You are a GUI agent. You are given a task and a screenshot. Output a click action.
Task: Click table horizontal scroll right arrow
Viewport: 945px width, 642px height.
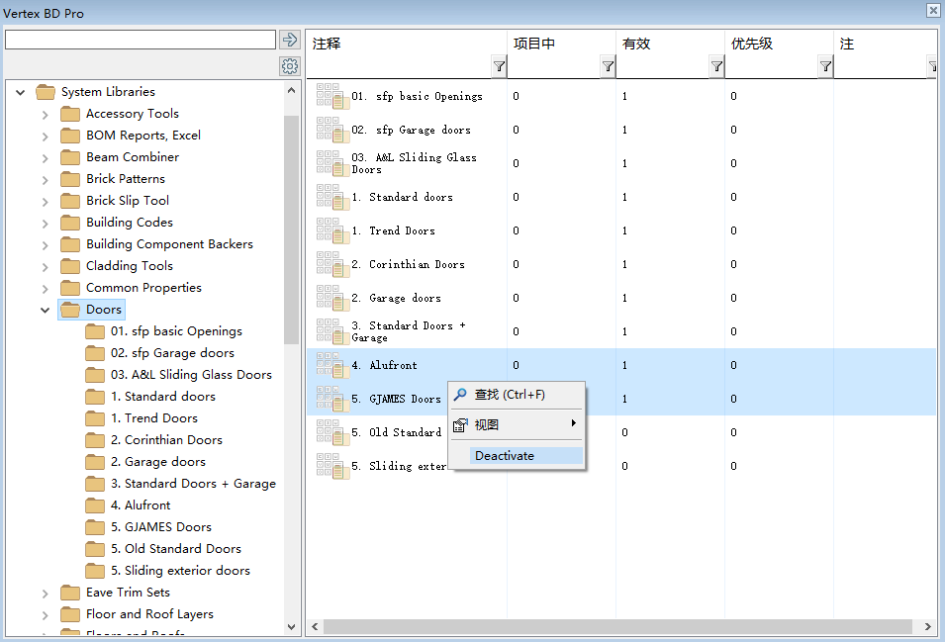pyautogui.click(x=928, y=627)
